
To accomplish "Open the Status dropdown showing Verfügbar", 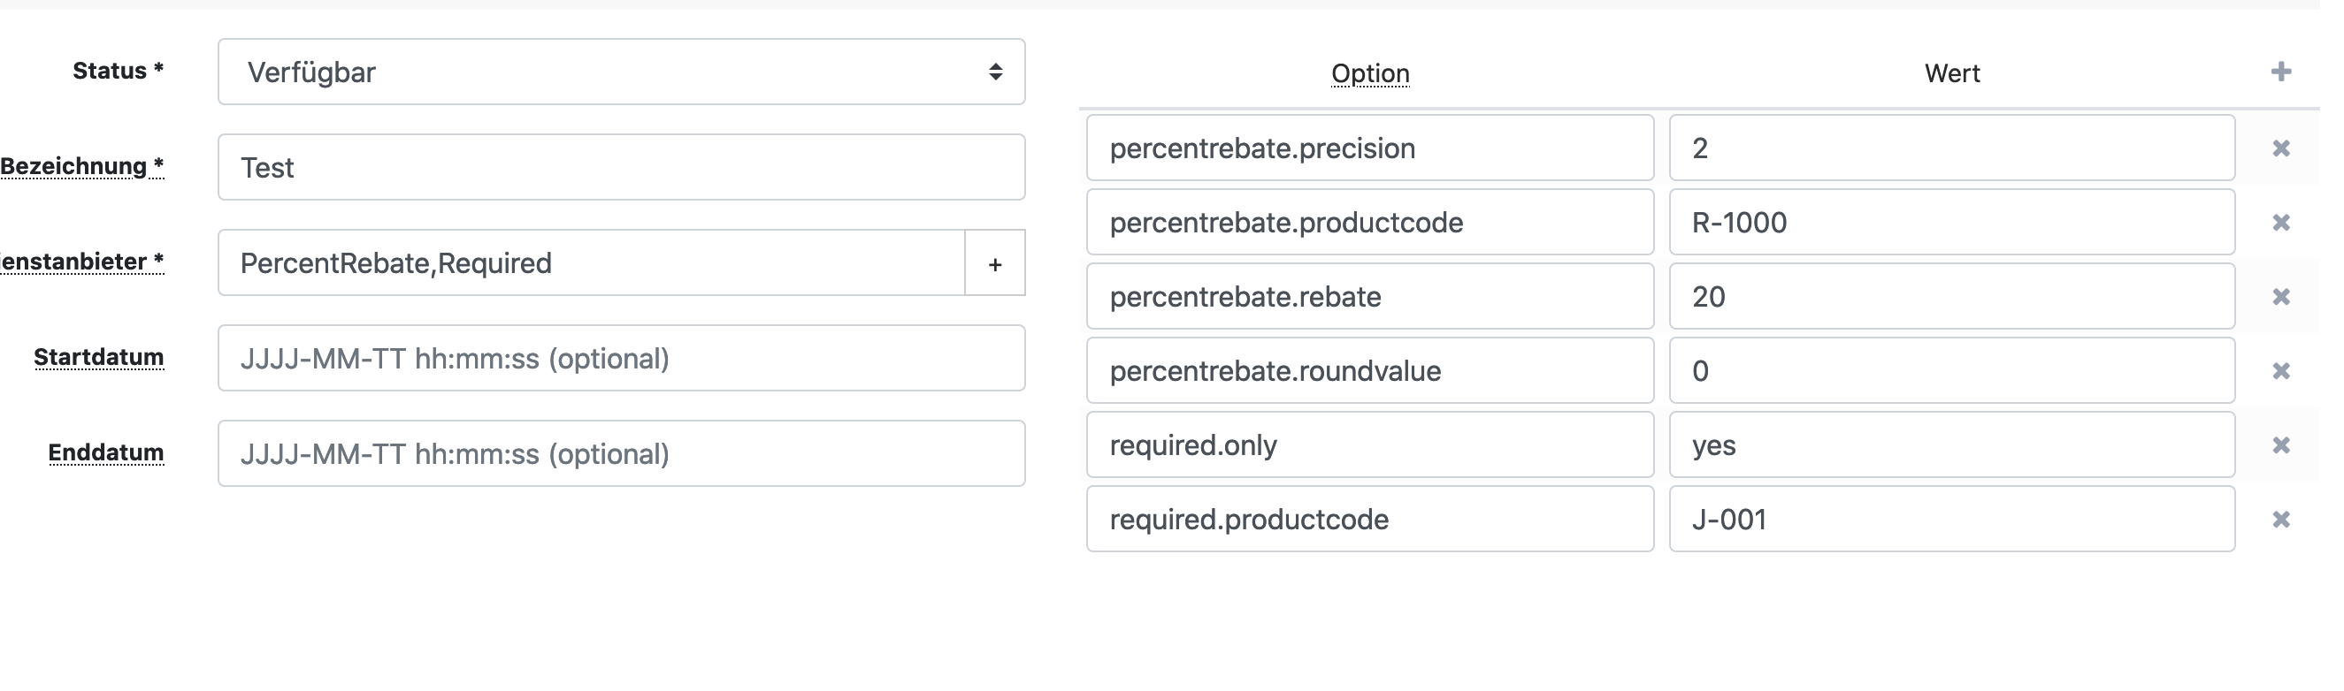I will coord(622,72).
